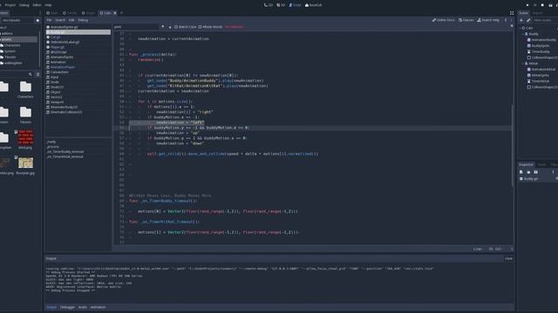Jump to _on_TimerBuddy_timeout method
The height and width of the screenshot is (313, 558).
[65, 151]
